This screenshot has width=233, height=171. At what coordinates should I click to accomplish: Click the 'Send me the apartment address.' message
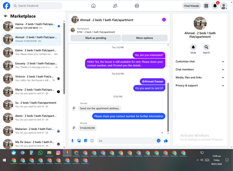click(100, 109)
